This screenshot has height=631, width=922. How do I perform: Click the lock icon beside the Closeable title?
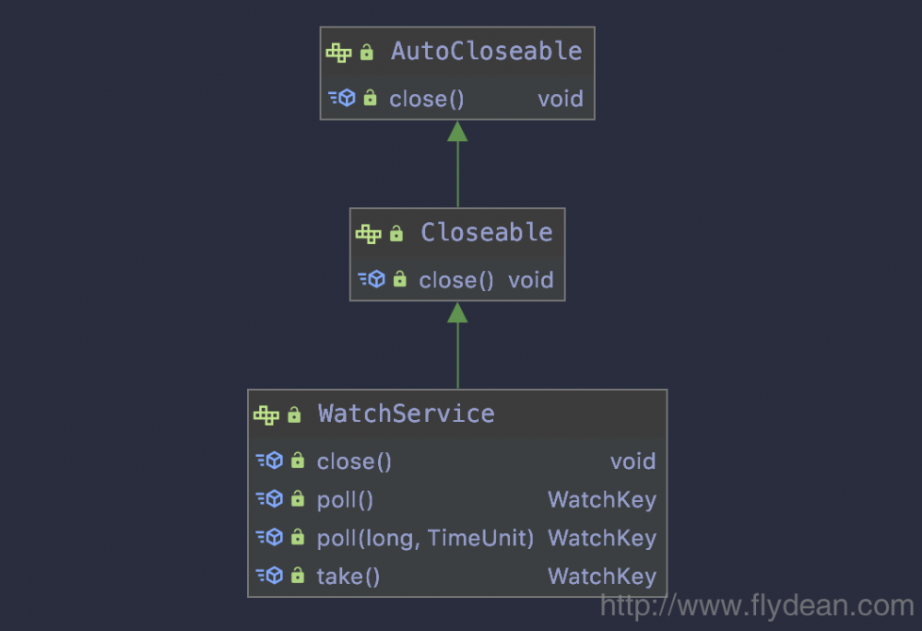pos(396,234)
